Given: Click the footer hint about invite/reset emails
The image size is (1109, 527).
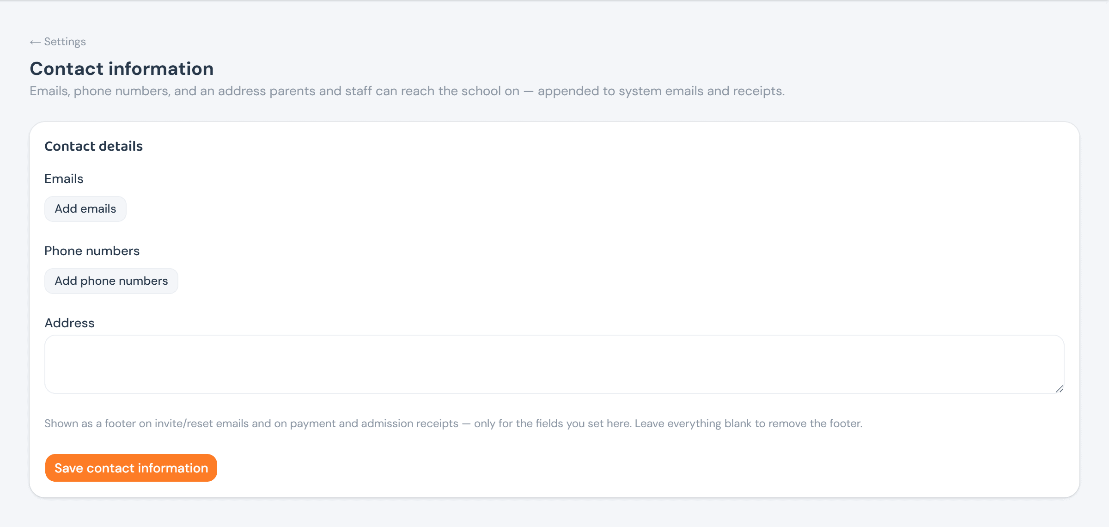Looking at the screenshot, I should pos(453,423).
